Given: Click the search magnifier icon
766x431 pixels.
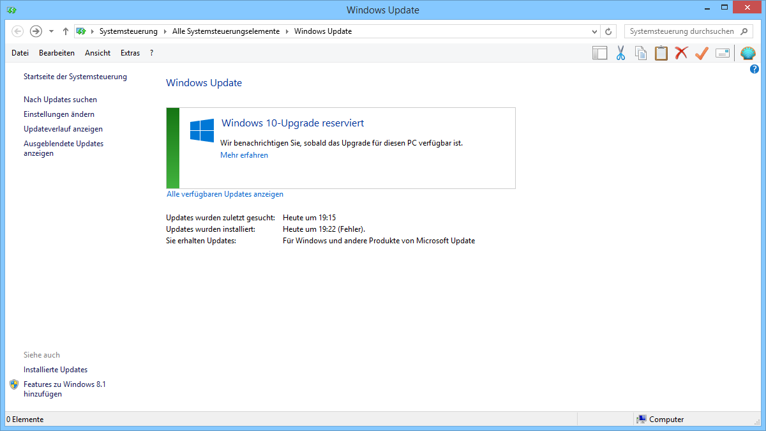Looking at the screenshot, I should pos(744,31).
